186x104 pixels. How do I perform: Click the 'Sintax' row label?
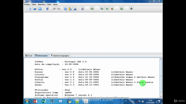tap(39, 80)
